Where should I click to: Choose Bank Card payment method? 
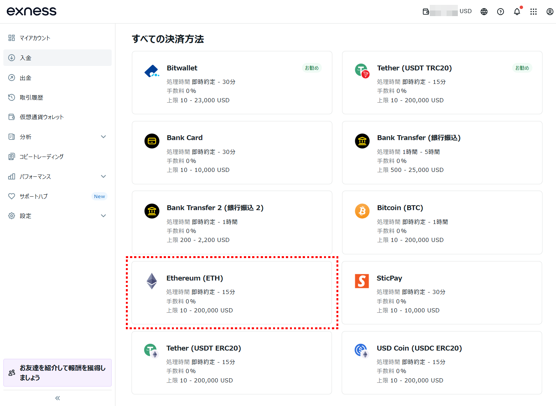[x=232, y=152]
